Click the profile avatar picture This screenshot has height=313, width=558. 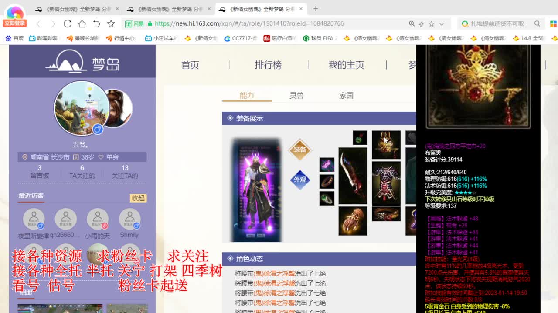(82, 108)
